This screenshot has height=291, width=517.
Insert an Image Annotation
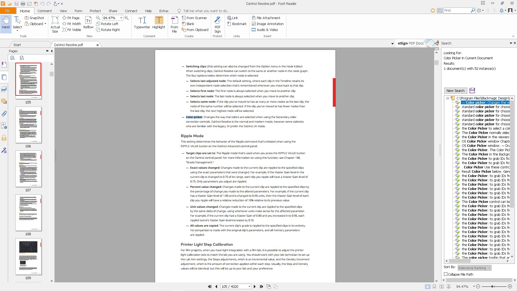tap(268, 24)
